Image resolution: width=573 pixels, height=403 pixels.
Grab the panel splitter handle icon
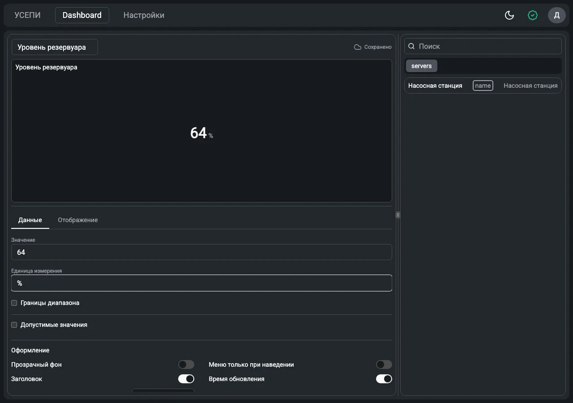(398, 215)
